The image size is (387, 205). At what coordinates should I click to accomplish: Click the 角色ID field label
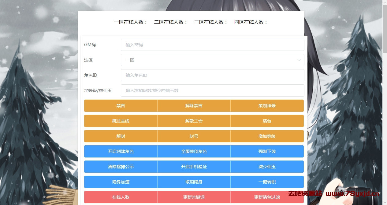coord(91,75)
